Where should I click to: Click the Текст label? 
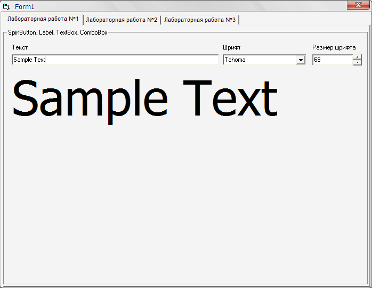(x=20, y=47)
